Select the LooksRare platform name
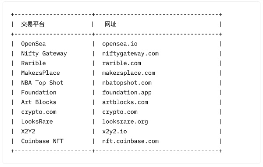The image size is (263, 167). point(37,122)
